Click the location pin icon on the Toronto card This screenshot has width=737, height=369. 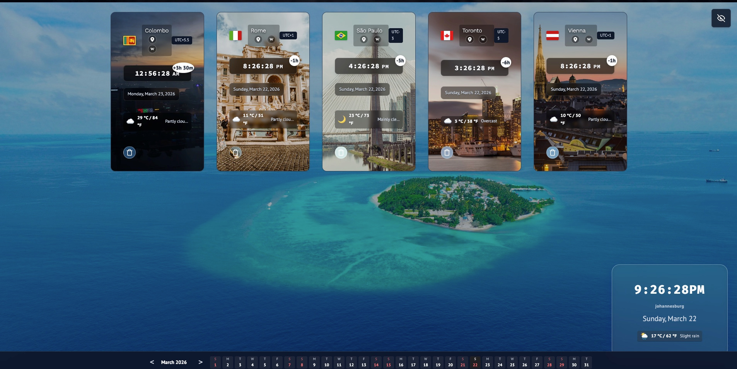pyautogui.click(x=470, y=39)
